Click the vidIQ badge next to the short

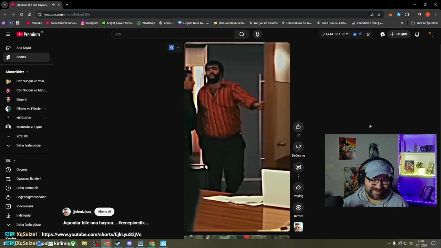[172, 48]
